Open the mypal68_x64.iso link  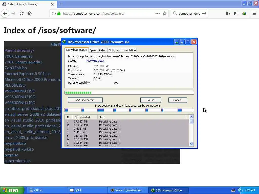pos(19,149)
